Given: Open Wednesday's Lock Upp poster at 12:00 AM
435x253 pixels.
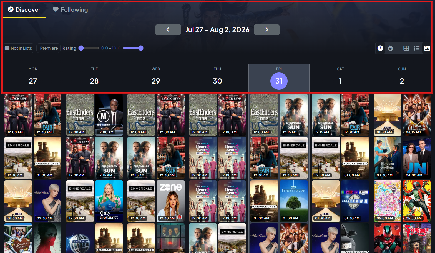Looking at the screenshot, I should click(x=170, y=115).
